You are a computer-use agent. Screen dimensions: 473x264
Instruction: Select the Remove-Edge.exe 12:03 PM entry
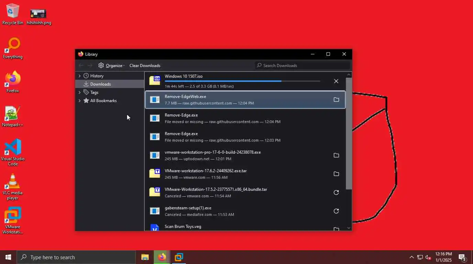click(245, 137)
